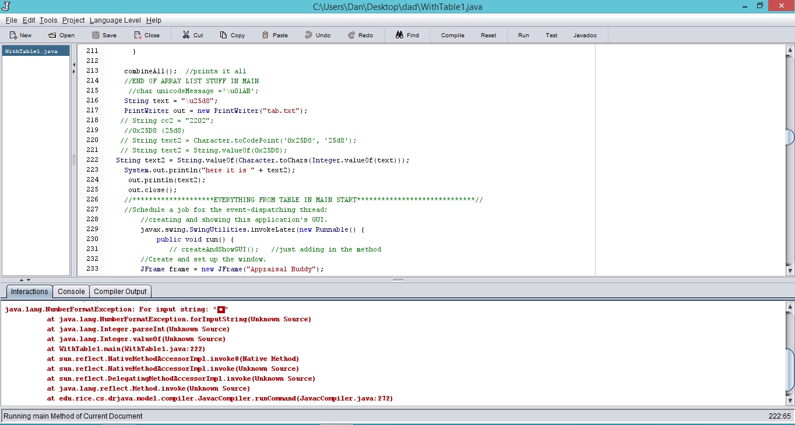Click the status bar cursor position 222:65
This screenshot has height=425, width=795.
[x=780, y=416]
